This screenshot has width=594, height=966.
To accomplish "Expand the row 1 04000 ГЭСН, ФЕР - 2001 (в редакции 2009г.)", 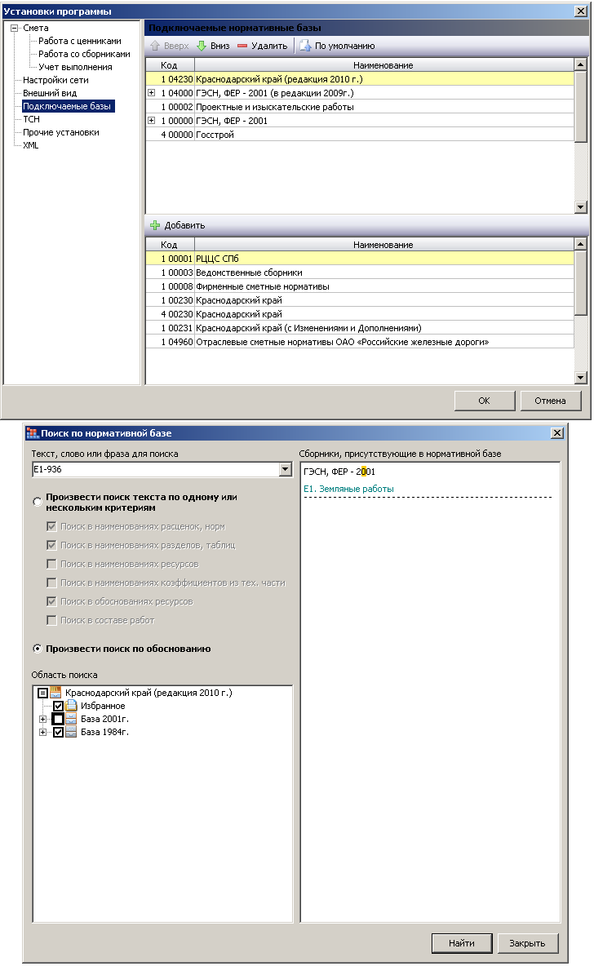I will click(x=151, y=92).
